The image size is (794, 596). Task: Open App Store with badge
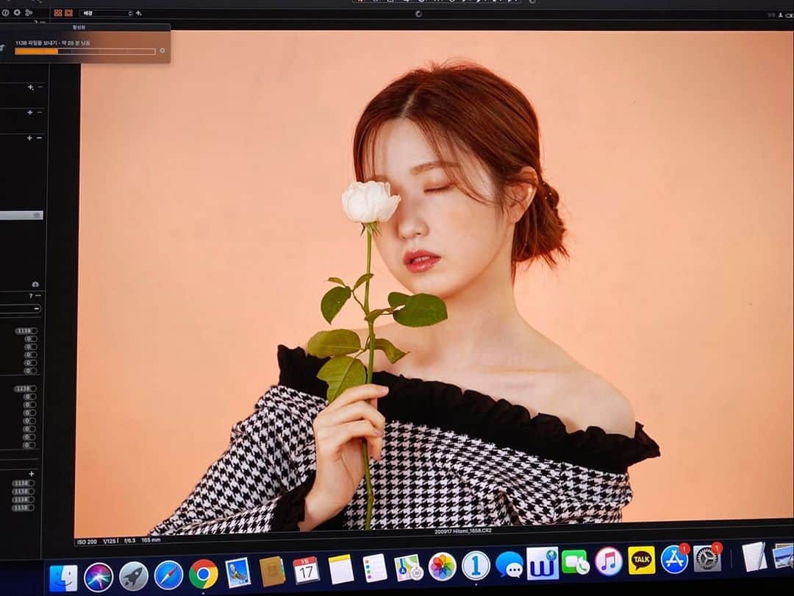coord(674,559)
